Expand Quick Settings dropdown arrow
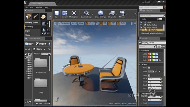 pos(92,14)
